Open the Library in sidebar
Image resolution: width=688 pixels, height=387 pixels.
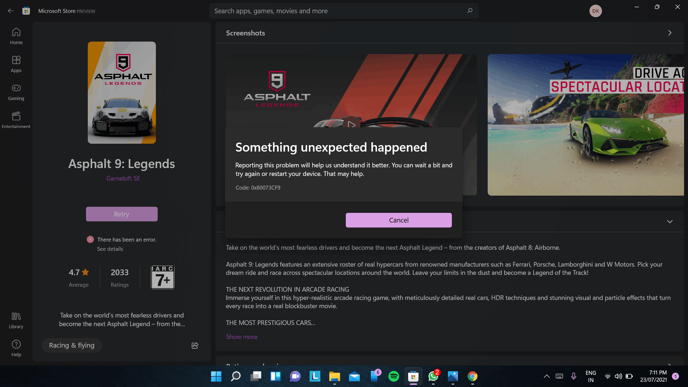16,320
